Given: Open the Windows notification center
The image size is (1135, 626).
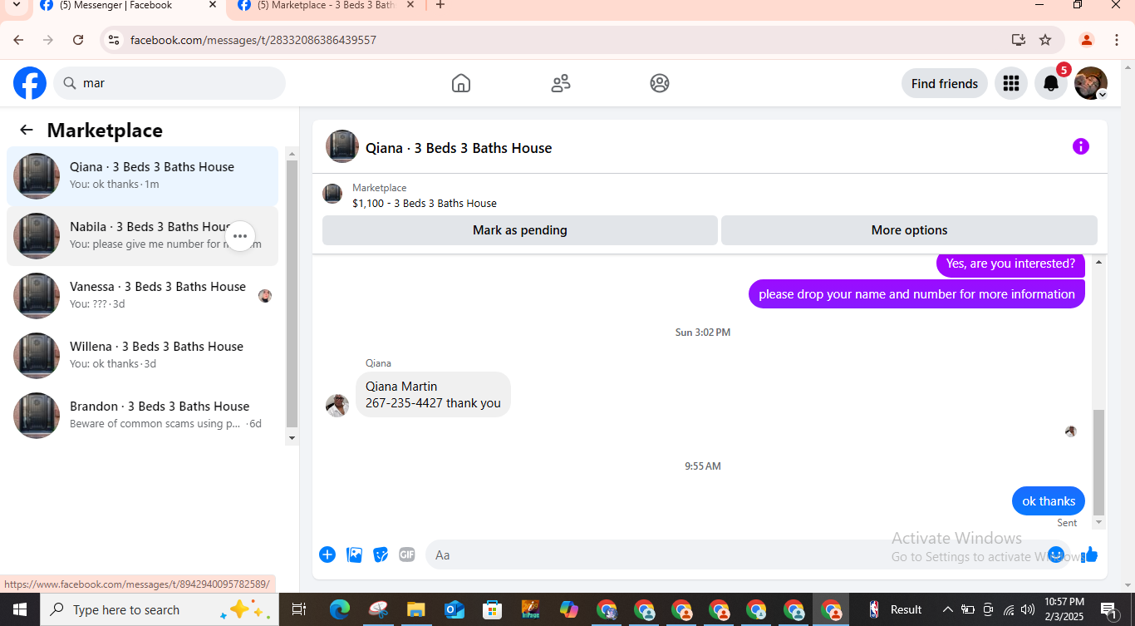Looking at the screenshot, I should 1109,609.
